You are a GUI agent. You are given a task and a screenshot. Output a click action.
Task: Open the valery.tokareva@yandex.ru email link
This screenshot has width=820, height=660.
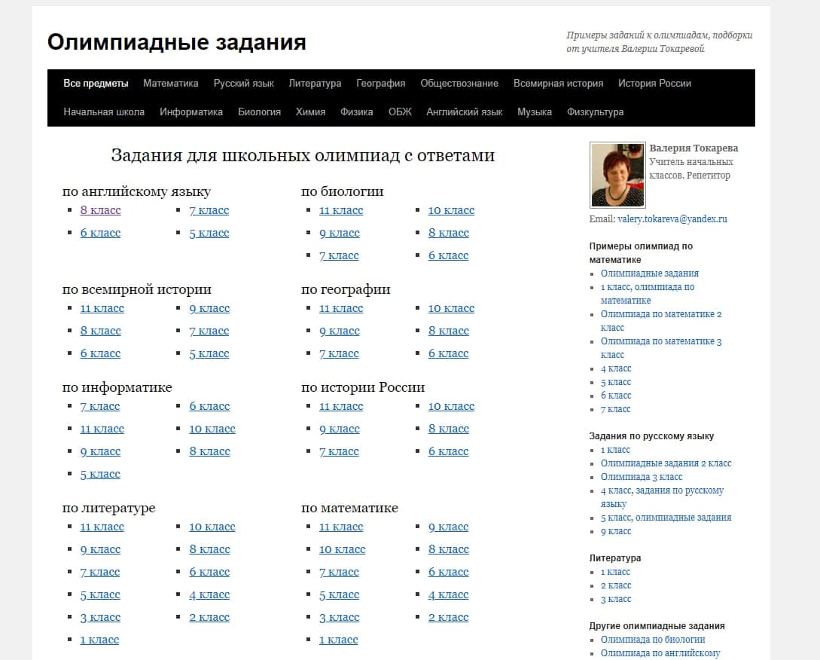pos(672,218)
